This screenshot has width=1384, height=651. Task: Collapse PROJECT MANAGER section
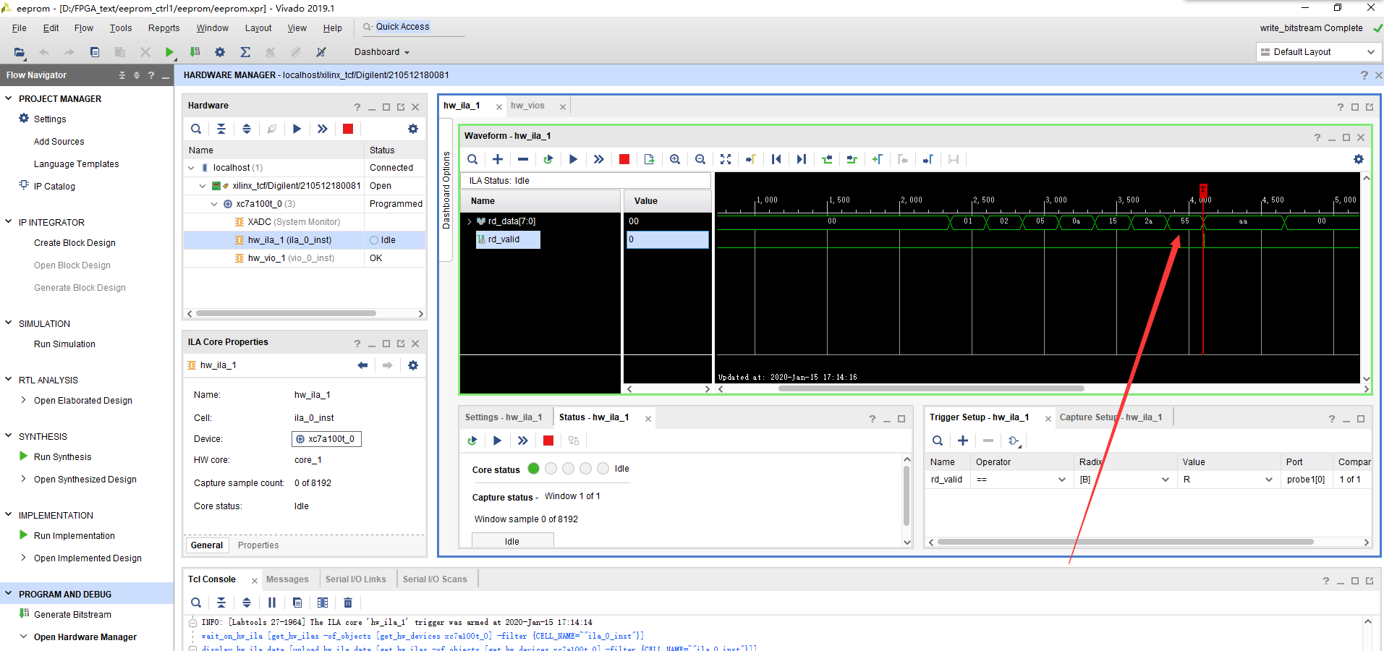click(9, 98)
